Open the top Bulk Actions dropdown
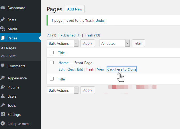 tap(63, 43)
